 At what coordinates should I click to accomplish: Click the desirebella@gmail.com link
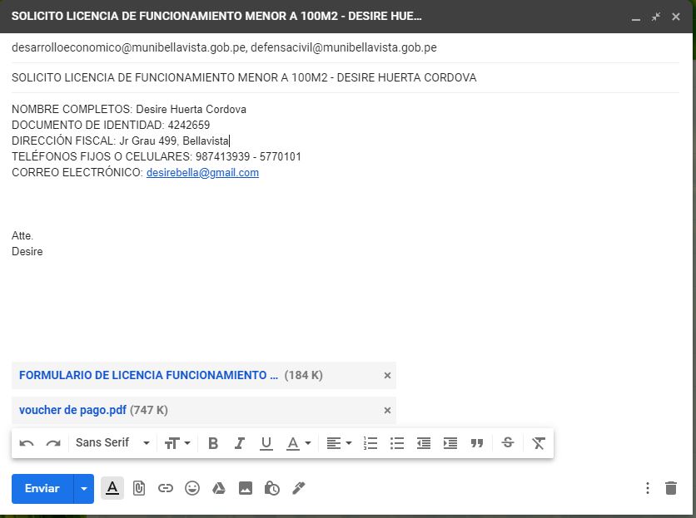click(202, 172)
